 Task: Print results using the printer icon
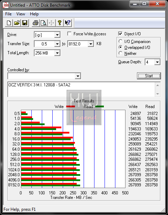click(x=36, y=23)
